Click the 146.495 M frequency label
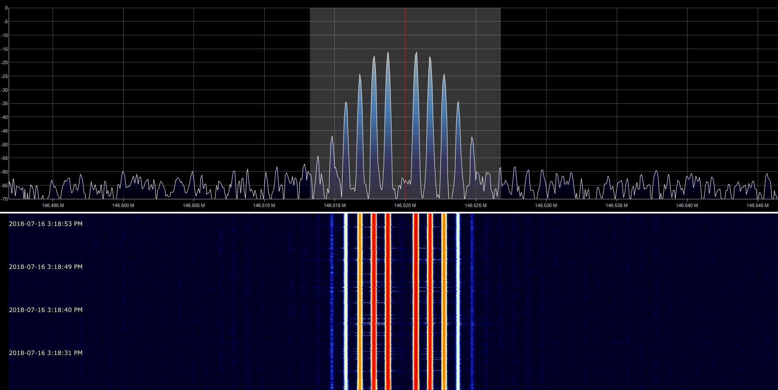The width and height of the screenshot is (778, 390). tap(53, 205)
